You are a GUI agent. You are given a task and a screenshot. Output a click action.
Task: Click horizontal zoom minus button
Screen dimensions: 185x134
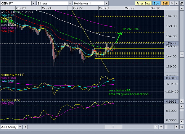click(161, 127)
